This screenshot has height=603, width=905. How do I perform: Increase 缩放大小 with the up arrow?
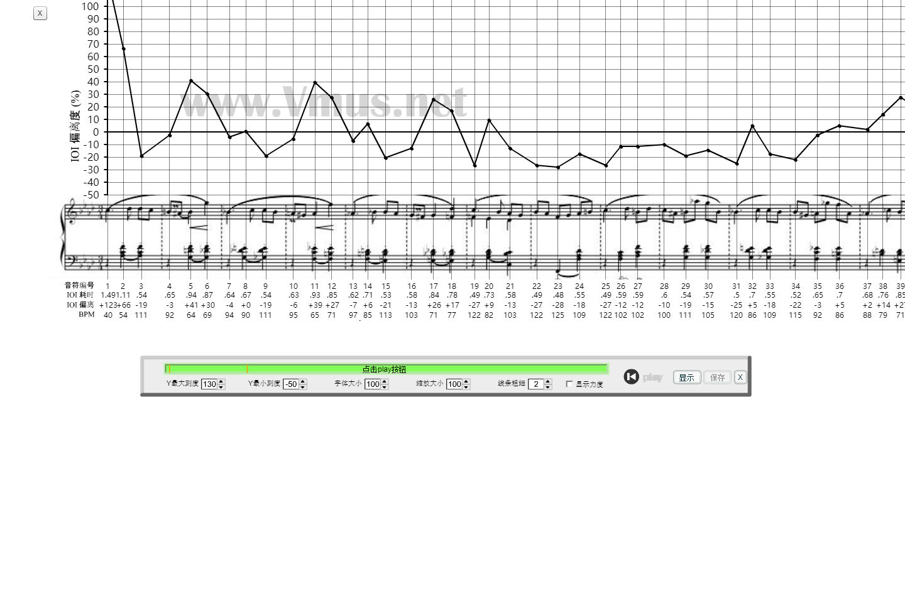pyautogui.click(x=466, y=381)
